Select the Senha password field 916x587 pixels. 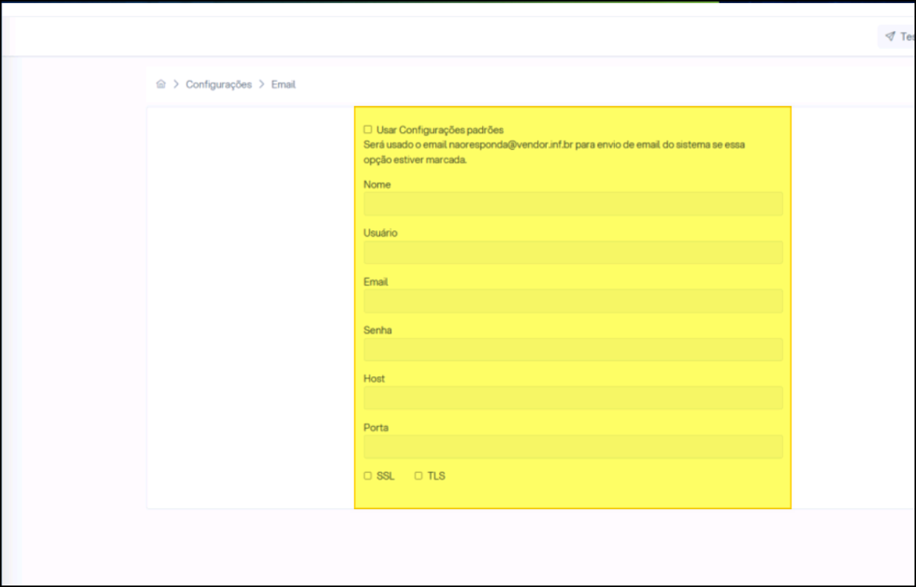[x=573, y=350]
